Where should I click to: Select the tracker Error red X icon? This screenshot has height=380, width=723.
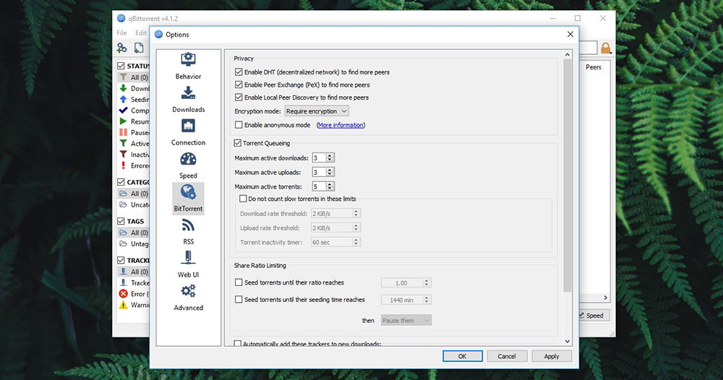pos(123,294)
